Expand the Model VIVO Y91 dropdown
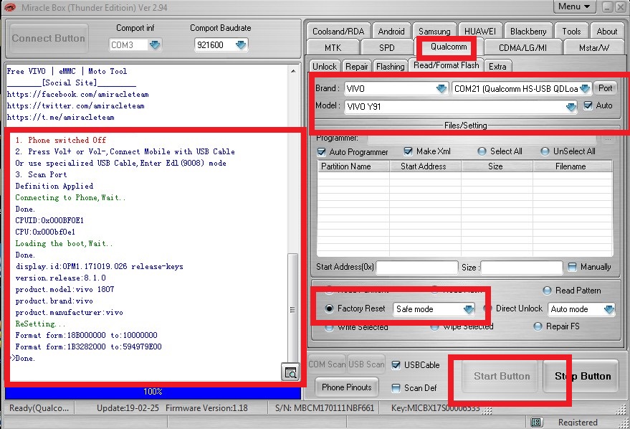 (x=571, y=107)
